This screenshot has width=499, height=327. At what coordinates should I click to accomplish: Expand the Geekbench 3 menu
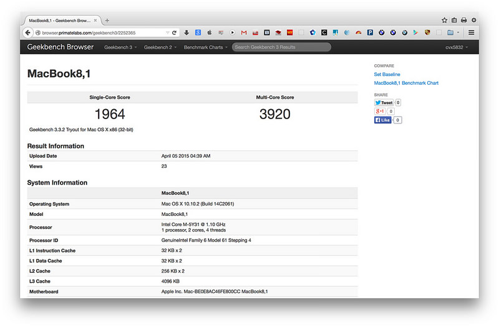pos(120,47)
